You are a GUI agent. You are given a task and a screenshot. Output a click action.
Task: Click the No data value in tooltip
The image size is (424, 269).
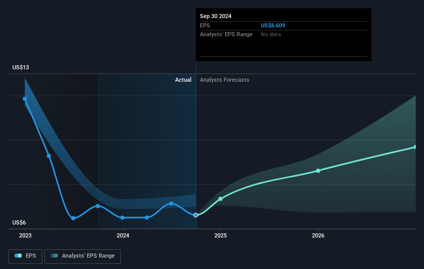click(x=271, y=35)
